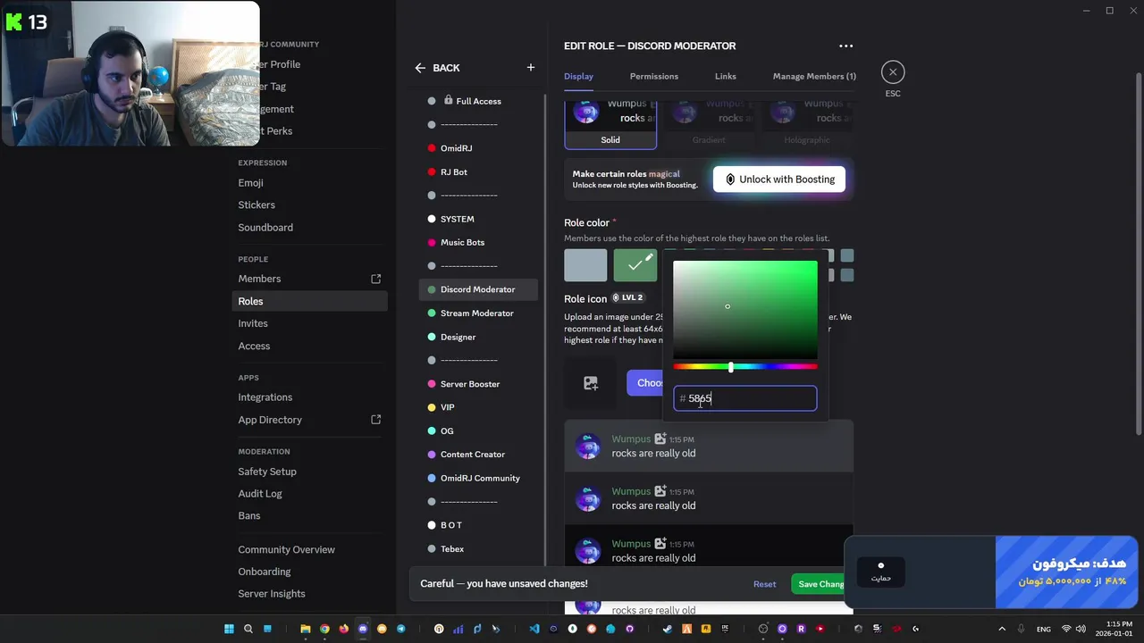Select the Tebex role
The height and width of the screenshot is (643, 1144).
click(x=478, y=549)
